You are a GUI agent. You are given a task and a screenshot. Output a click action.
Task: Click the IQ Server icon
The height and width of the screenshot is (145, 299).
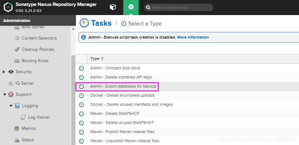(11, 83)
